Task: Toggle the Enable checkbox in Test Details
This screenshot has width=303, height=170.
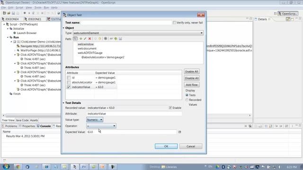Action: point(170,108)
